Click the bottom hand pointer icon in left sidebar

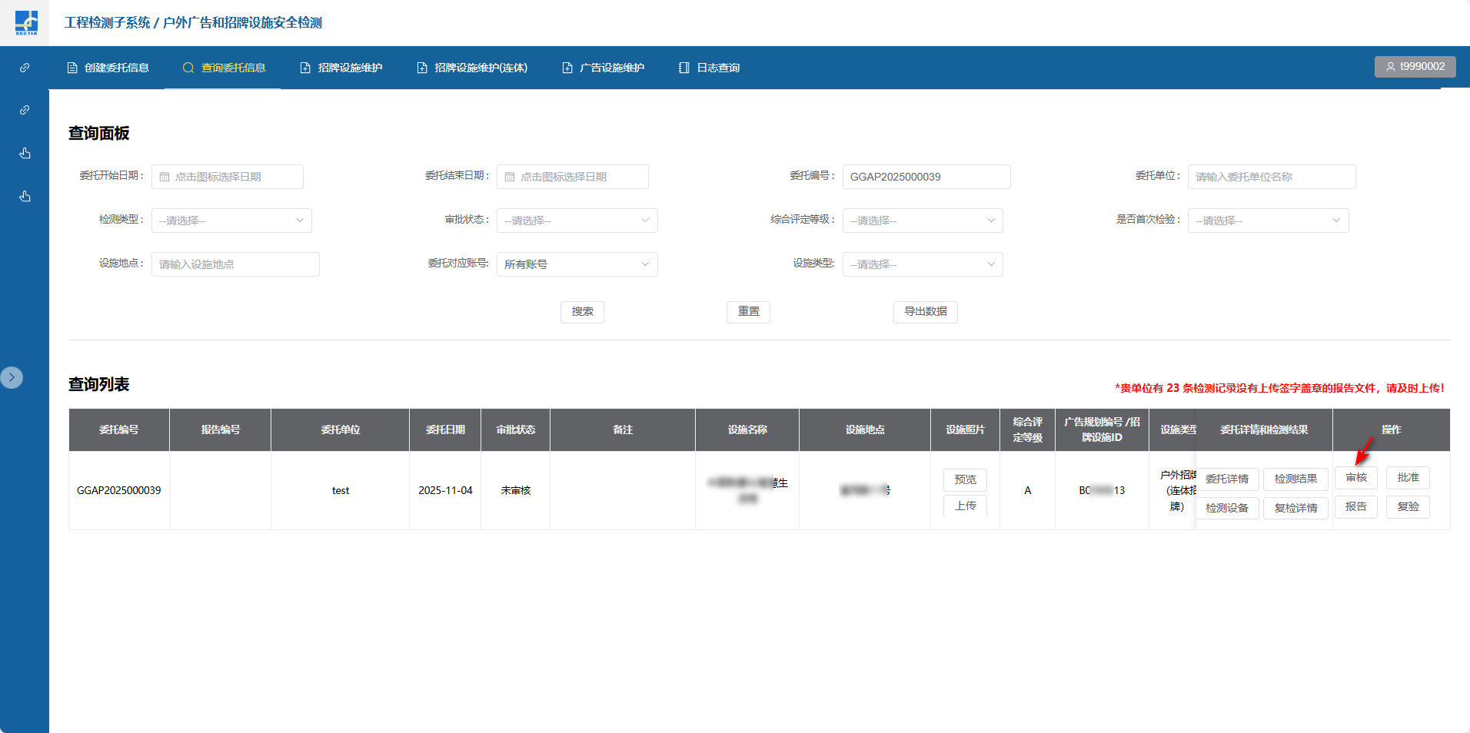(25, 197)
